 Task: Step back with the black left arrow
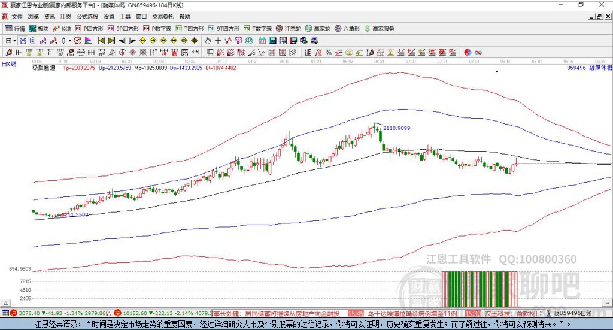click(x=122, y=40)
